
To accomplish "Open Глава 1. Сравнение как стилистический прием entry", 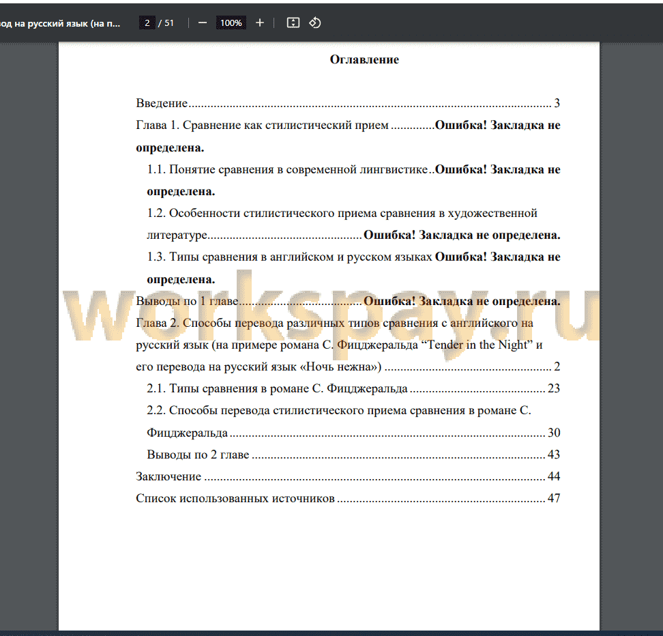I will 348,136.
